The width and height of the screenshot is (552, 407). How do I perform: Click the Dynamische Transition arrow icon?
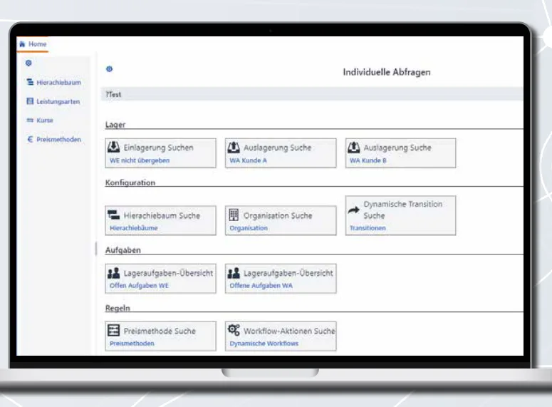(354, 210)
